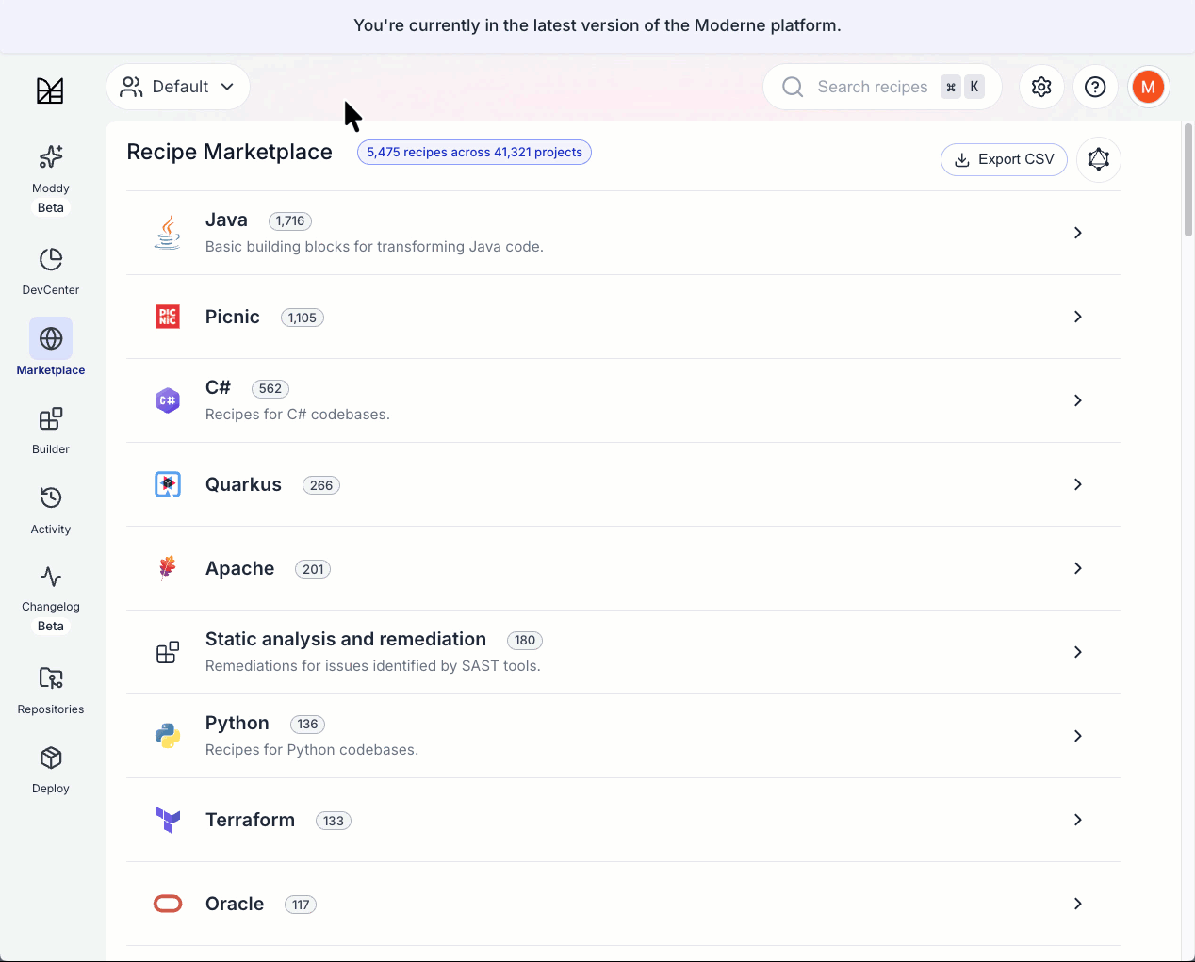
Task: Open the Java category title
Action: pyautogui.click(x=226, y=220)
